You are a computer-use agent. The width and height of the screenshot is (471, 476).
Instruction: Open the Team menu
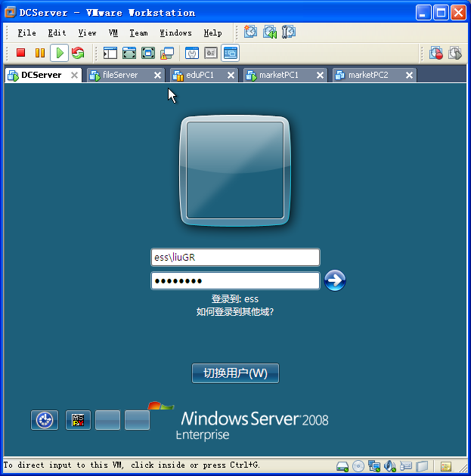point(138,32)
